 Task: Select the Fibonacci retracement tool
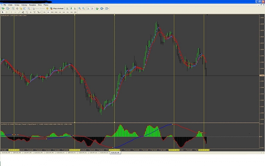click(x=27, y=12)
